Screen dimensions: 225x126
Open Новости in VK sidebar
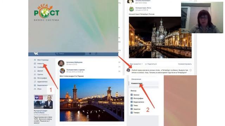41,63
